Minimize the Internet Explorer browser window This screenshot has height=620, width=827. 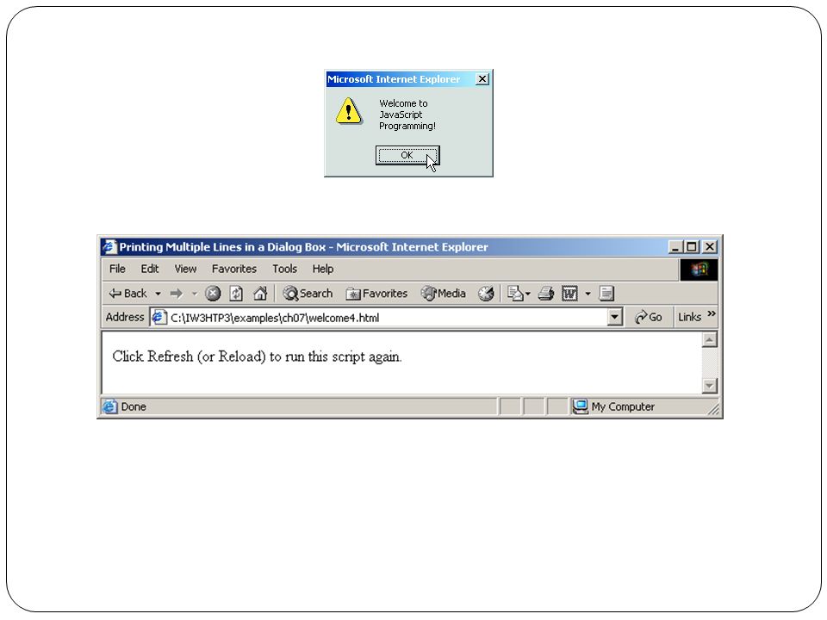click(x=675, y=247)
